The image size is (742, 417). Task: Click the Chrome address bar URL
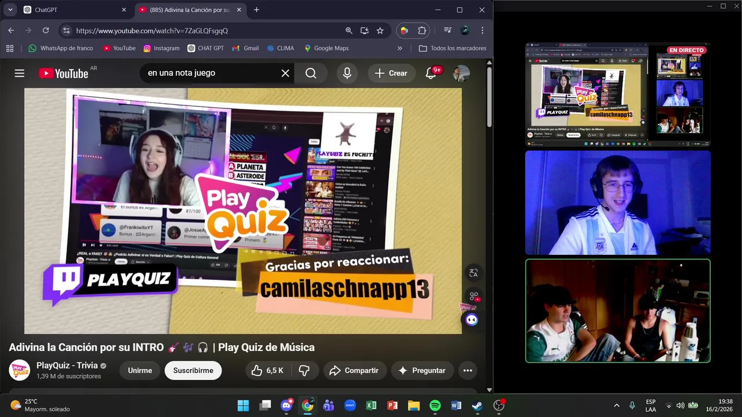click(152, 31)
